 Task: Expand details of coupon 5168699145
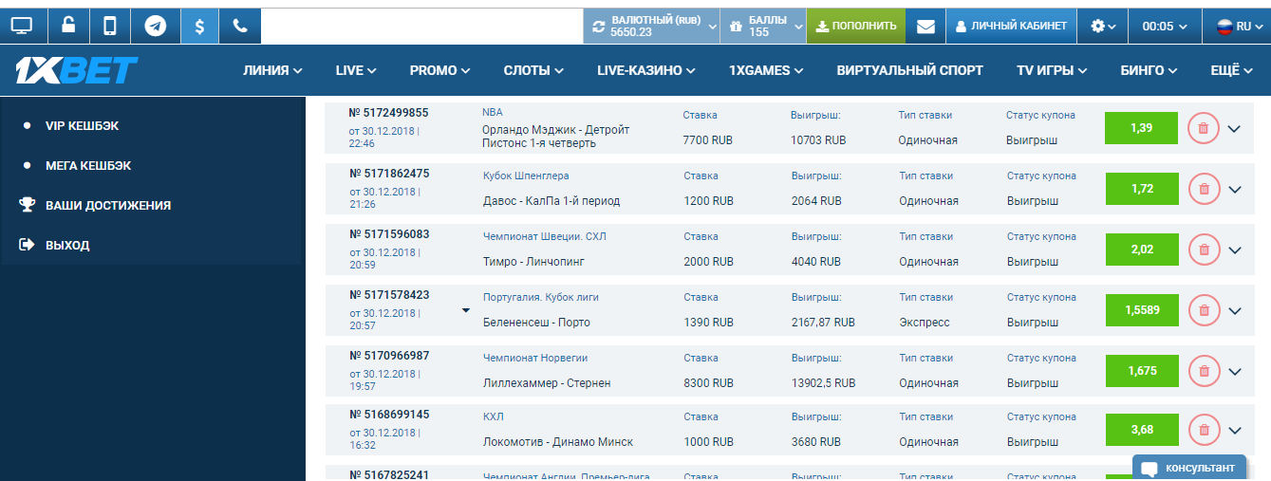(1234, 431)
